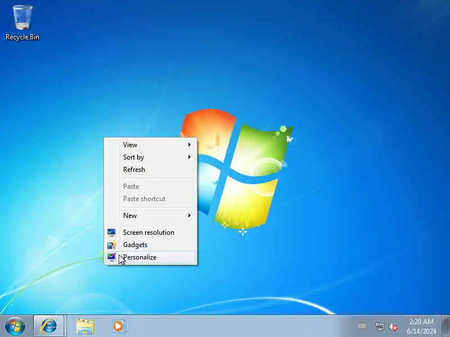Screen dimensions: 450x337
Task: Choose Sort by in the context menu
Action: 151,157
